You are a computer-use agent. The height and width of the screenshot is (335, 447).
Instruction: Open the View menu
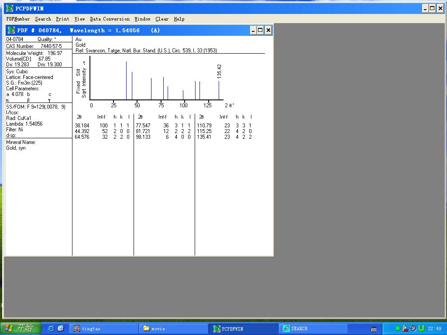click(79, 19)
